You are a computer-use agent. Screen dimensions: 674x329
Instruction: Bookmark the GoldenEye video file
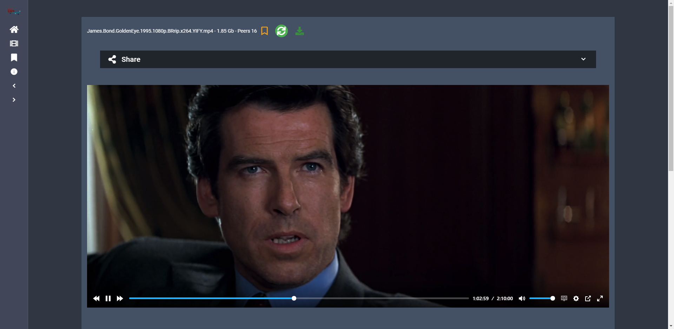[x=265, y=31]
